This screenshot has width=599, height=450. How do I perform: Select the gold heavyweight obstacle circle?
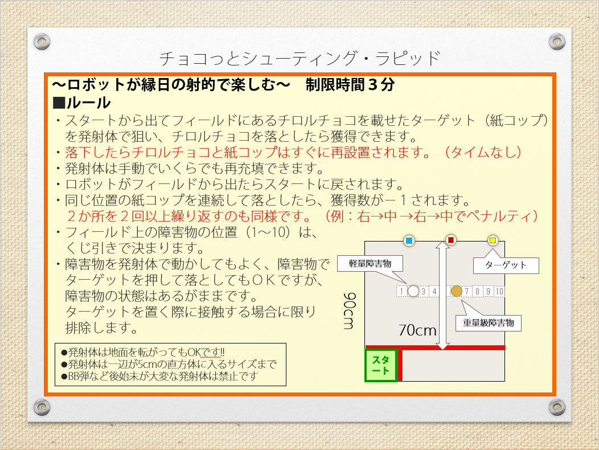pos(456,292)
